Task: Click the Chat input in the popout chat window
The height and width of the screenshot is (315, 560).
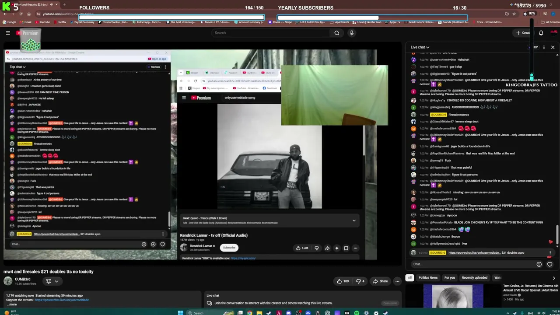Action: pyautogui.click(x=74, y=244)
